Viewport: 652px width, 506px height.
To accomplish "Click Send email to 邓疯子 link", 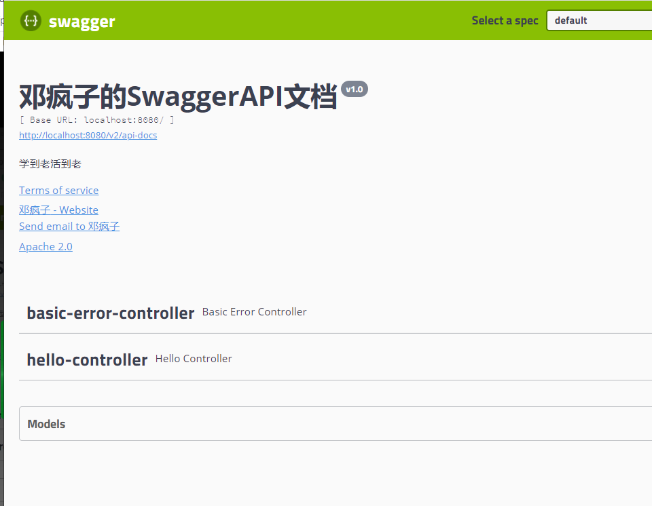I will [69, 226].
